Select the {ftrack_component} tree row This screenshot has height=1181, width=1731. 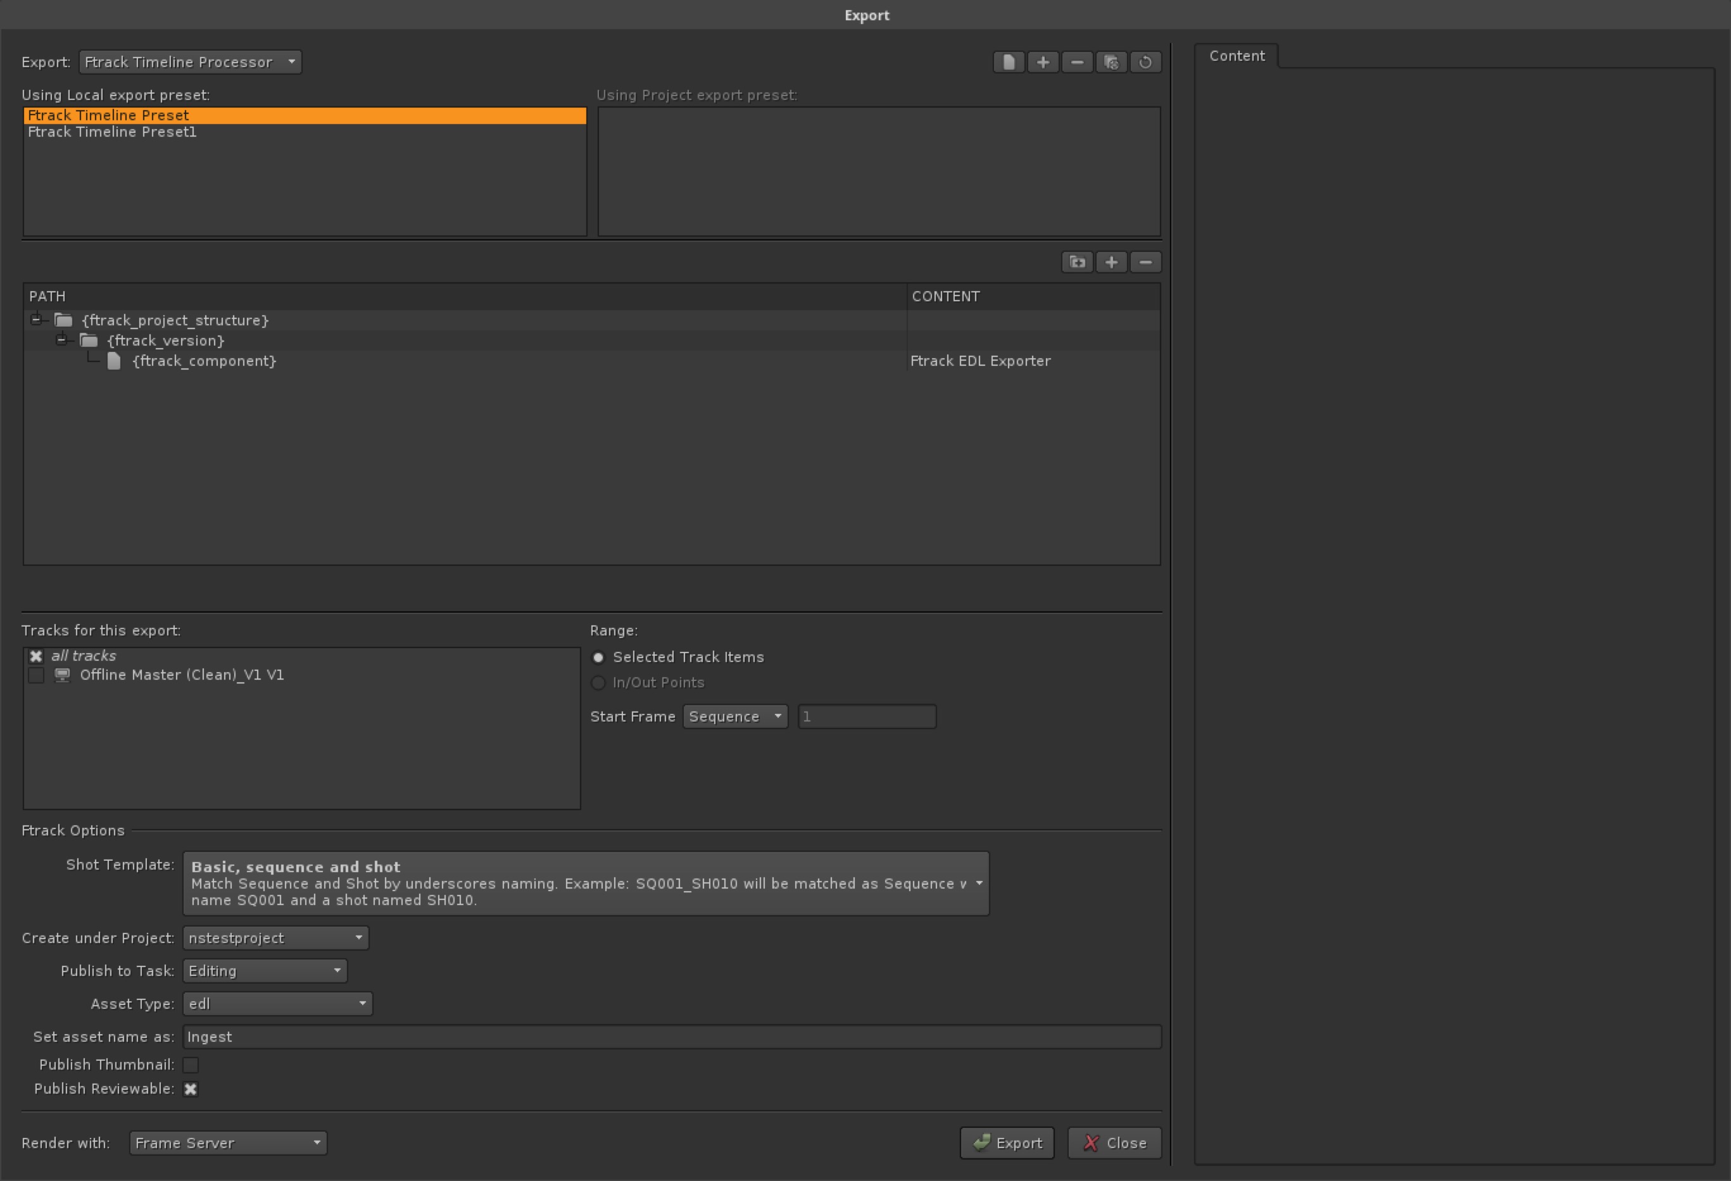pyautogui.click(x=591, y=361)
